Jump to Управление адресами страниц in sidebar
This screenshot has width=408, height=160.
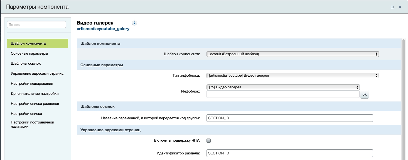37,73
